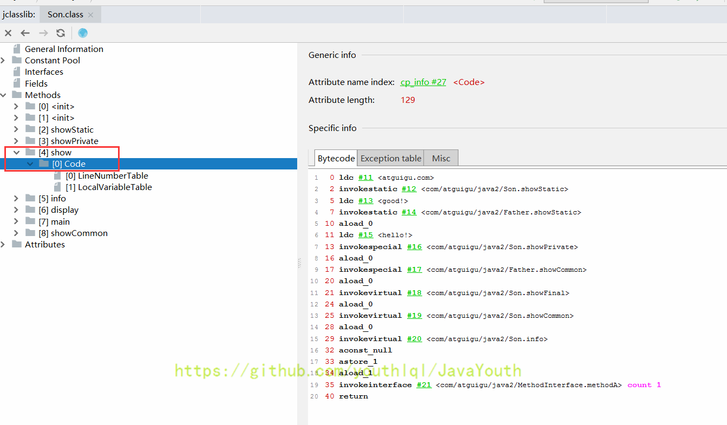Collapse the [4] show node
727x425 pixels.
coord(16,152)
